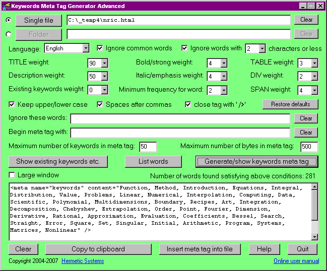Expand the SPAN weight dropdown

coord(314,90)
